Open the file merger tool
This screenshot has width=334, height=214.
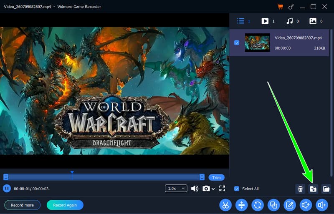point(274,205)
